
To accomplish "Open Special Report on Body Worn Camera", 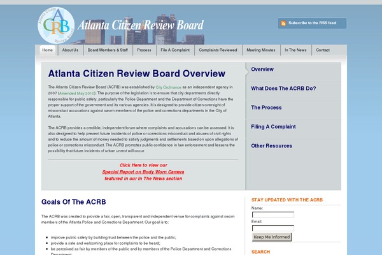I will coord(143,171).
